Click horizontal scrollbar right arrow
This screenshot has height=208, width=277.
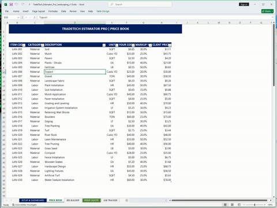271,200
